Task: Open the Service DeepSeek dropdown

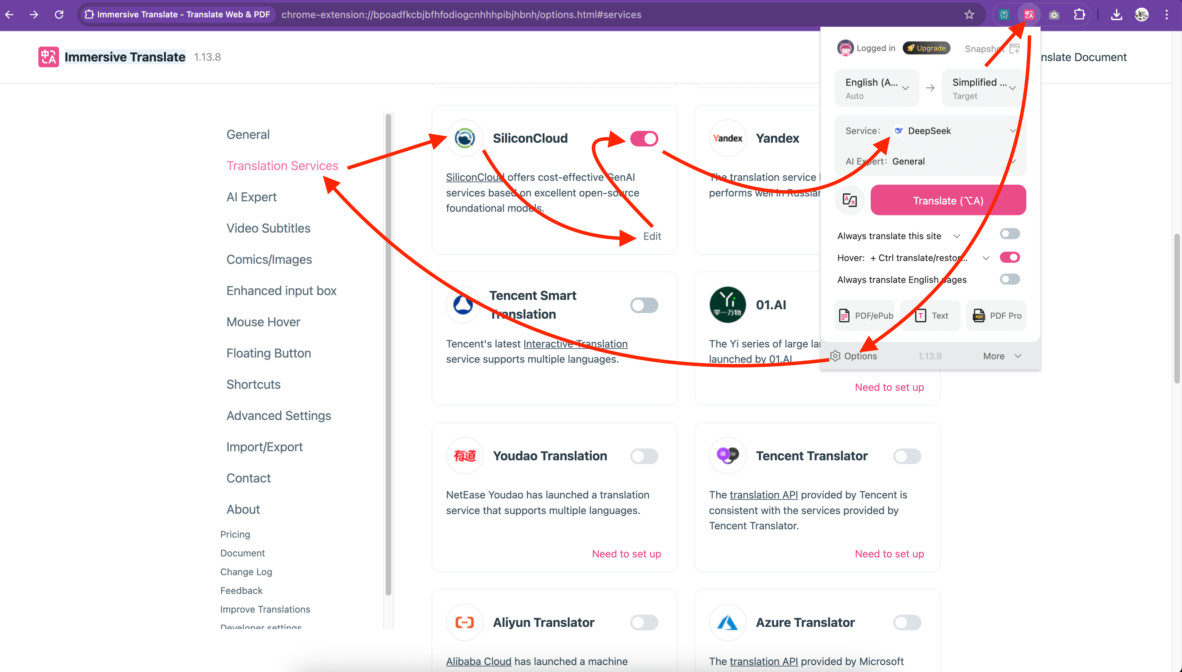Action: point(930,131)
